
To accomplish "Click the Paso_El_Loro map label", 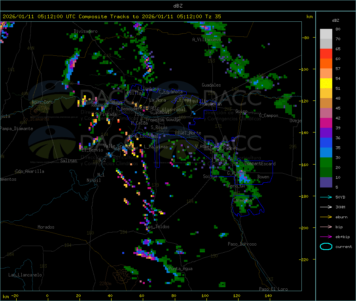I will point(273,289).
